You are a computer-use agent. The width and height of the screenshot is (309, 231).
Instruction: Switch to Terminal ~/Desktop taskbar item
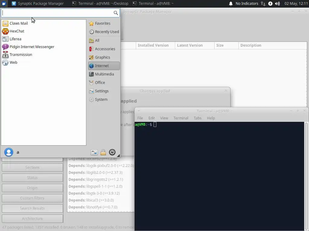pos(100,4)
